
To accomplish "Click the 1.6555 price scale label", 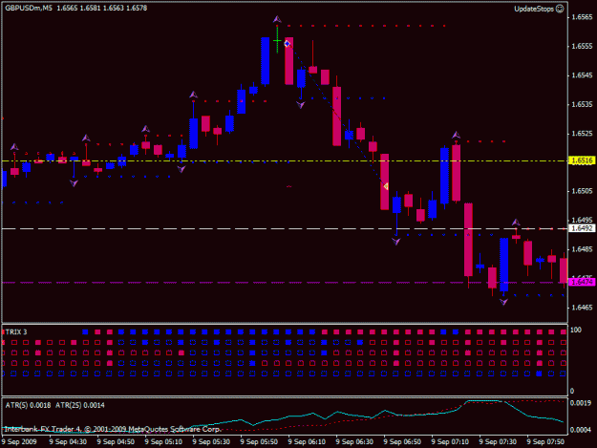I will coord(583,46).
